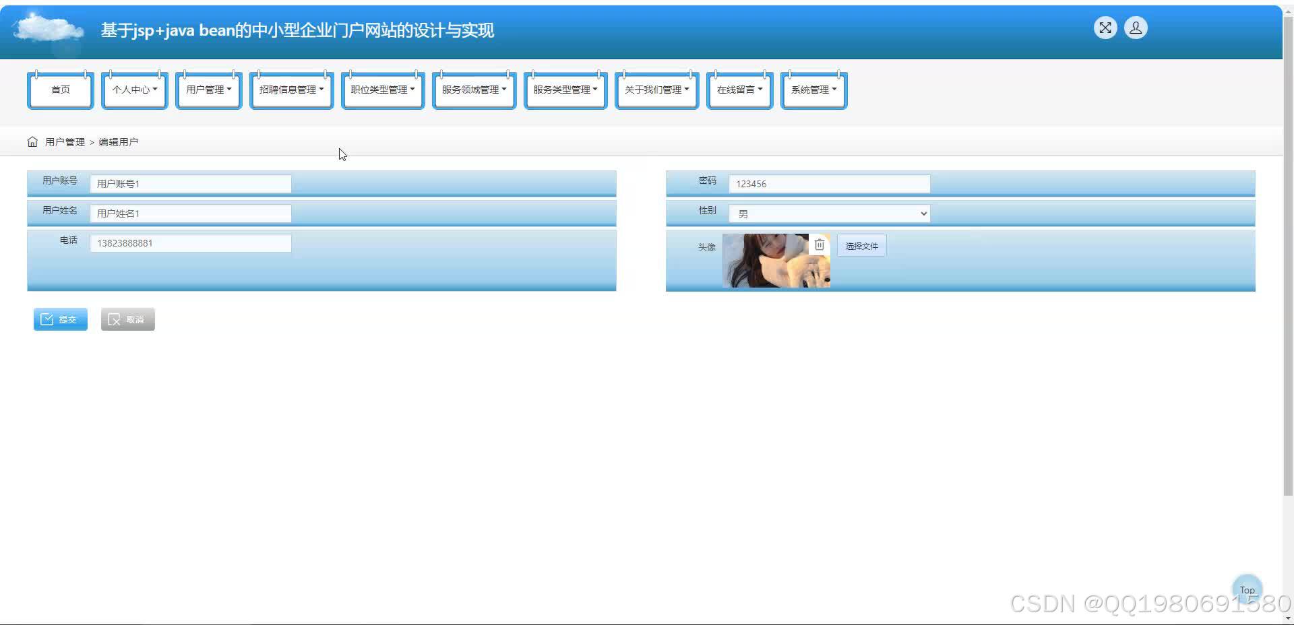Expand 服务领域管理 menu
The image size is (1294, 625).
pos(474,90)
